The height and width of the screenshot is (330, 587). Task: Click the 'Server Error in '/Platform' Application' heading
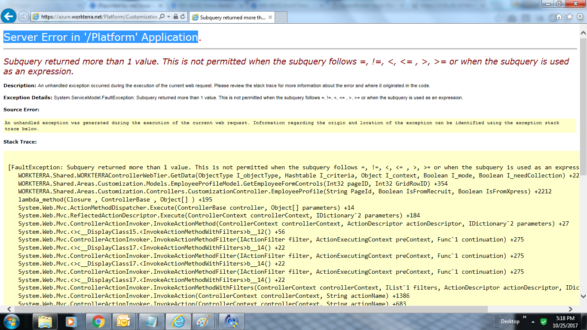(101, 37)
